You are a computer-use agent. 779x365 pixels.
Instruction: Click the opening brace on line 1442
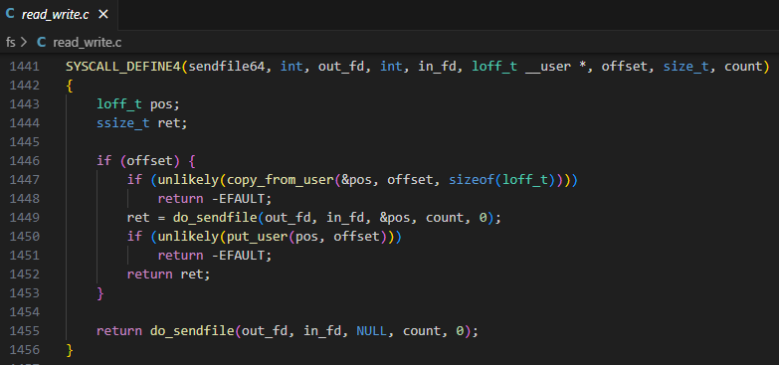point(70,86)
